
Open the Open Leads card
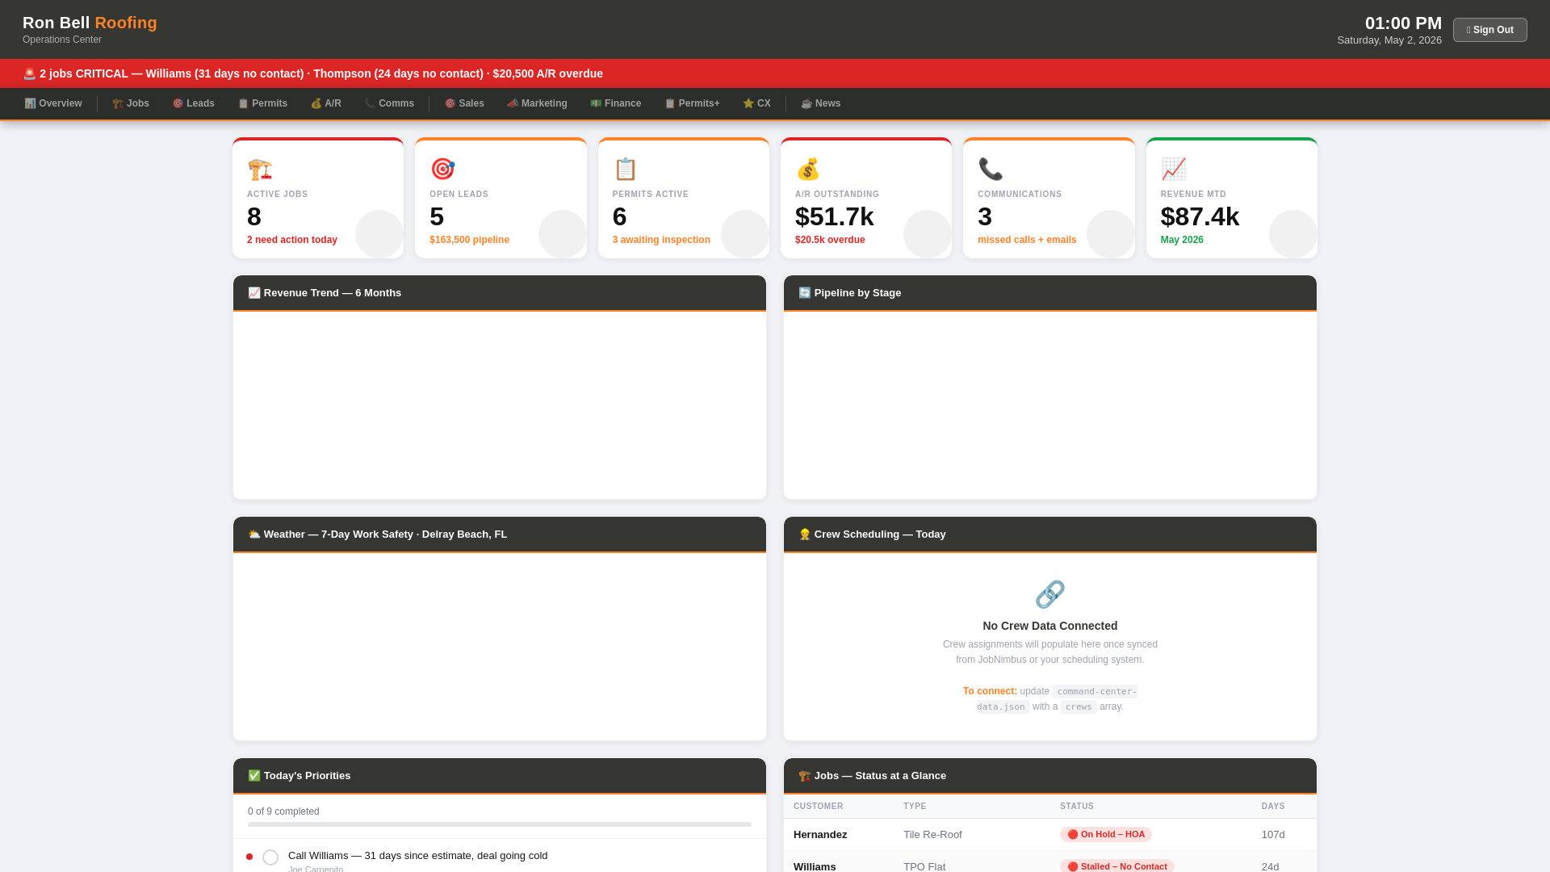(x=501, y=198)
